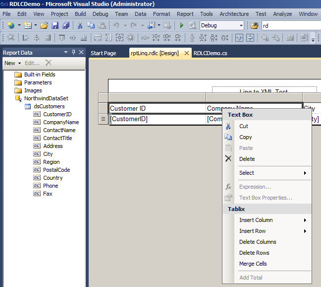The image size is (321, 287).
Task: Click the Open File folder icon
Action: pos(44,25)
